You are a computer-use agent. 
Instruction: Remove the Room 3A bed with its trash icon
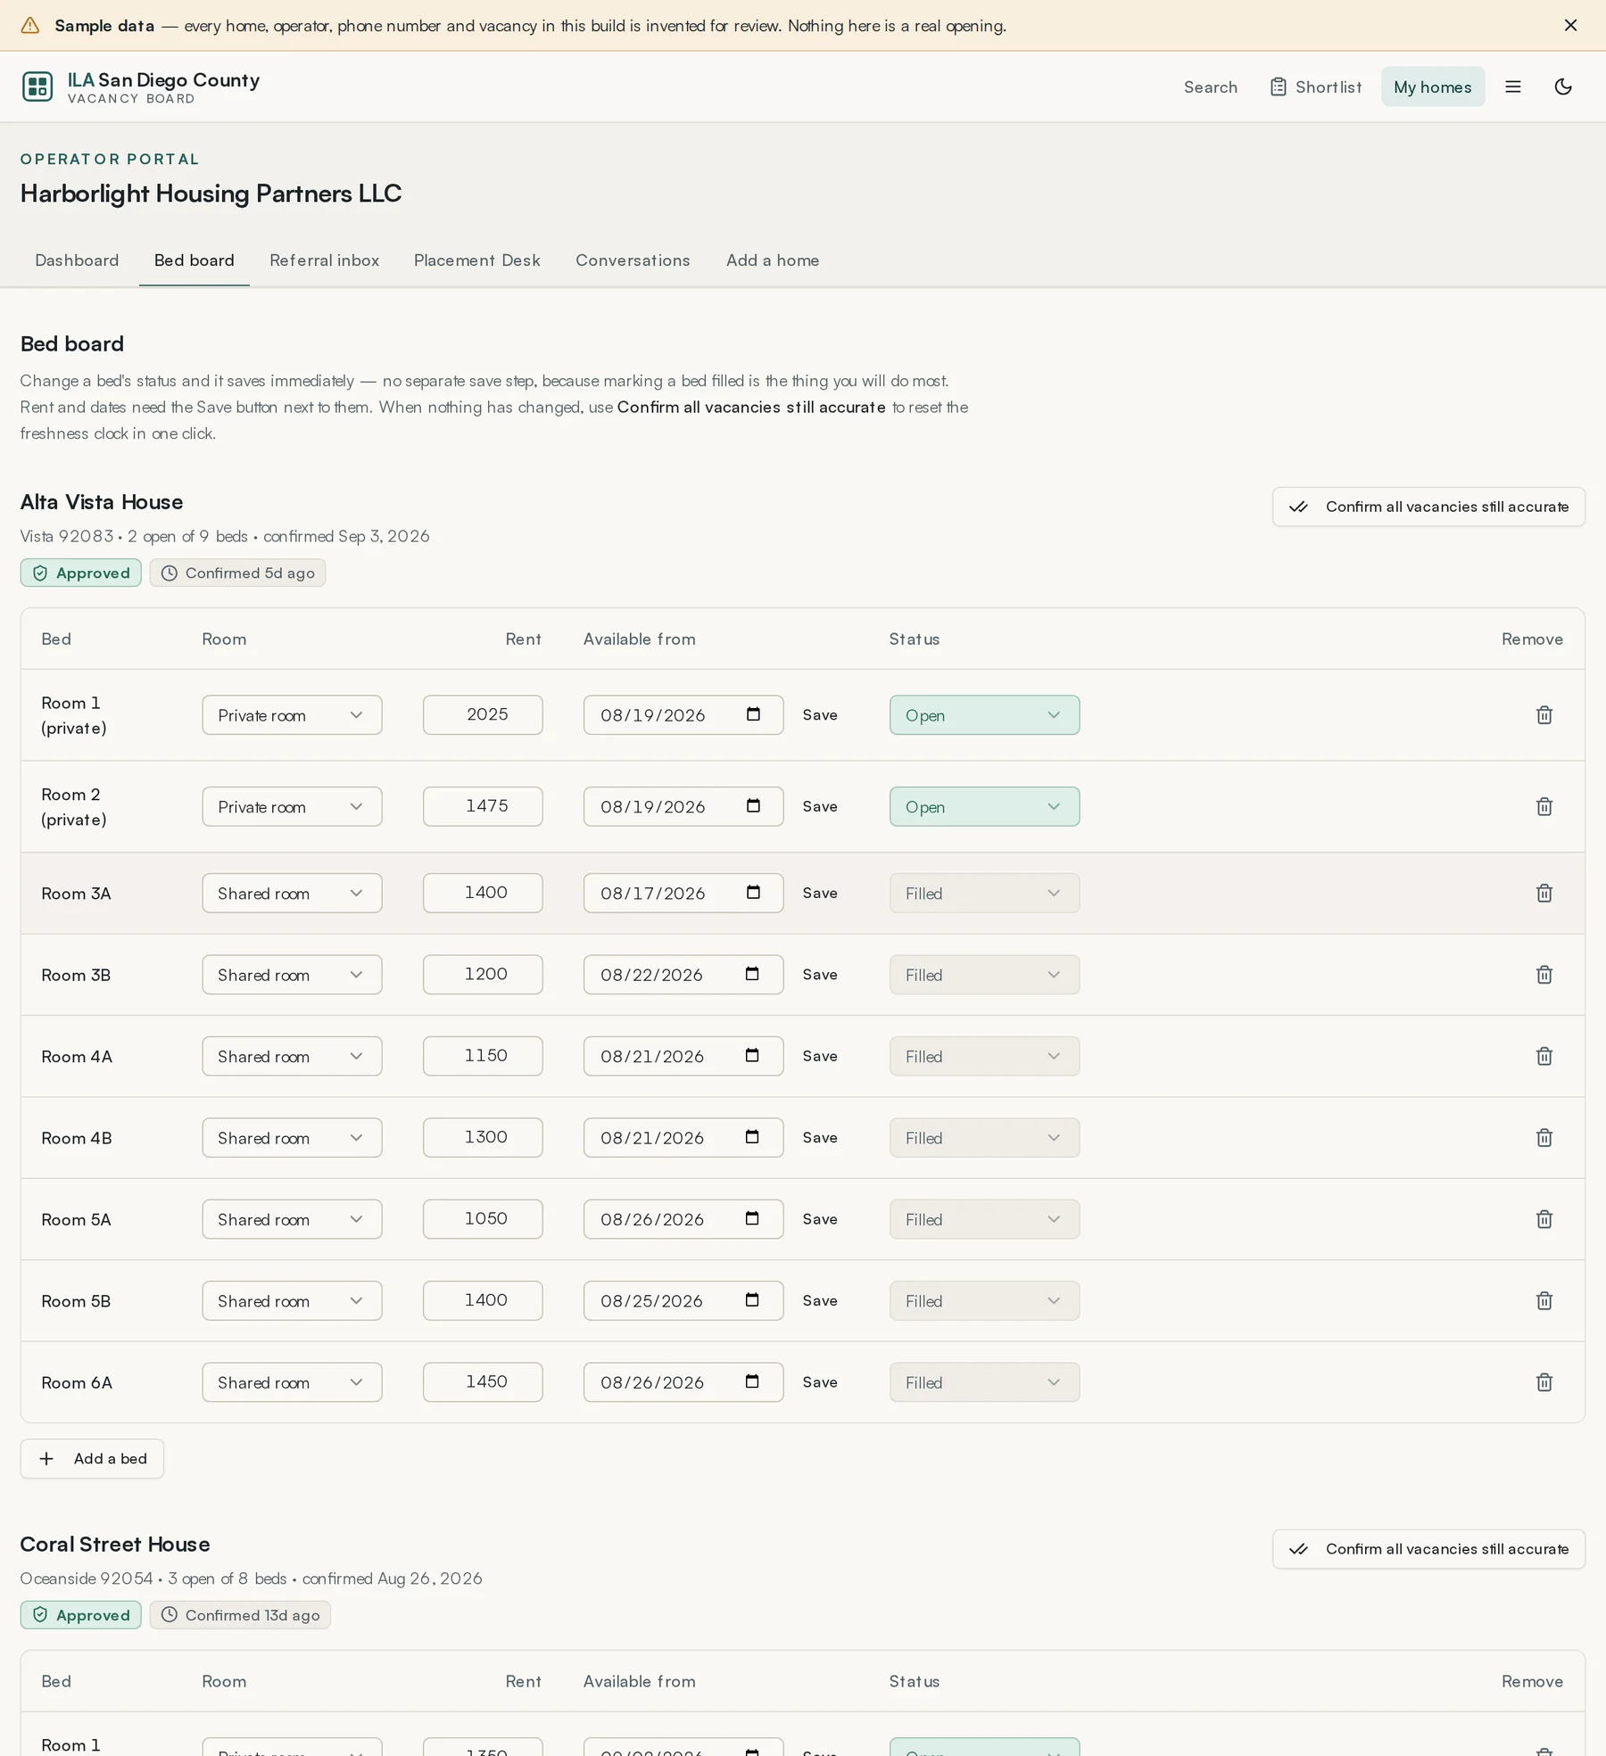pos(1544,893)
